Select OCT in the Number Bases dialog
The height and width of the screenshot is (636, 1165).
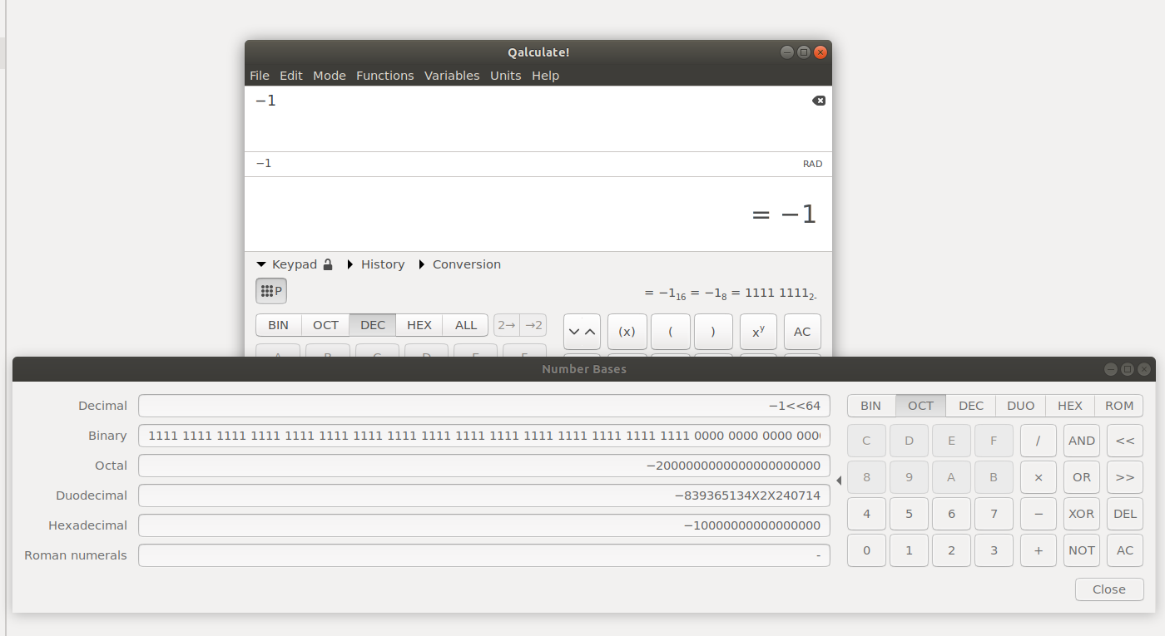(x=921, y=406)
